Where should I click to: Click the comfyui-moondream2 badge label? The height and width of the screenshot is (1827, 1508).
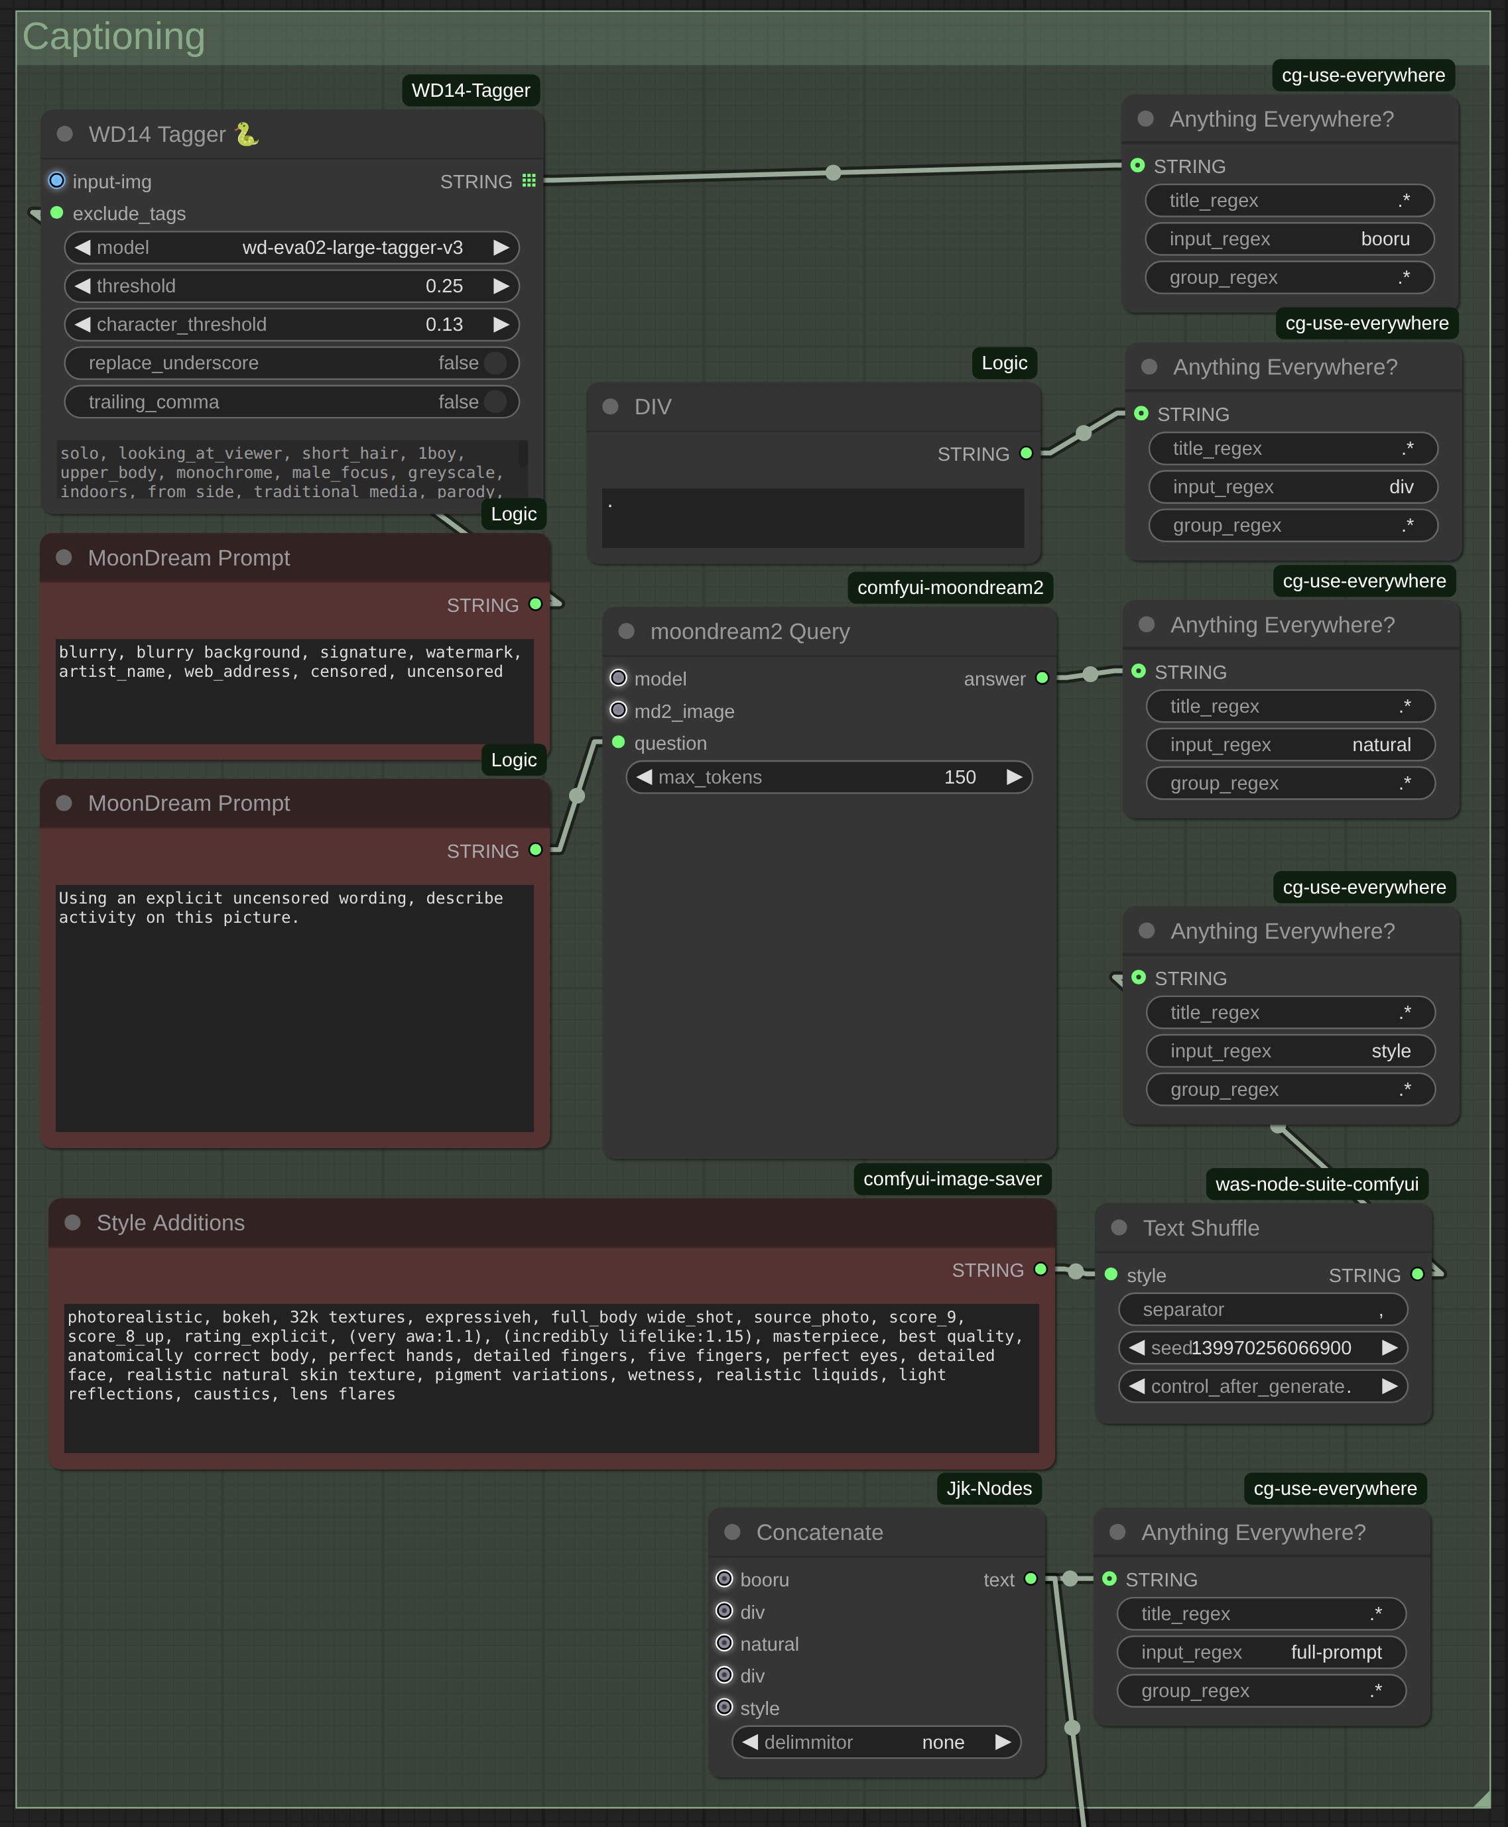tap(950, 587)
